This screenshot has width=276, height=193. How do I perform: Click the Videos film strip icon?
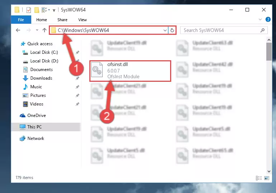[x=25, y=104]
